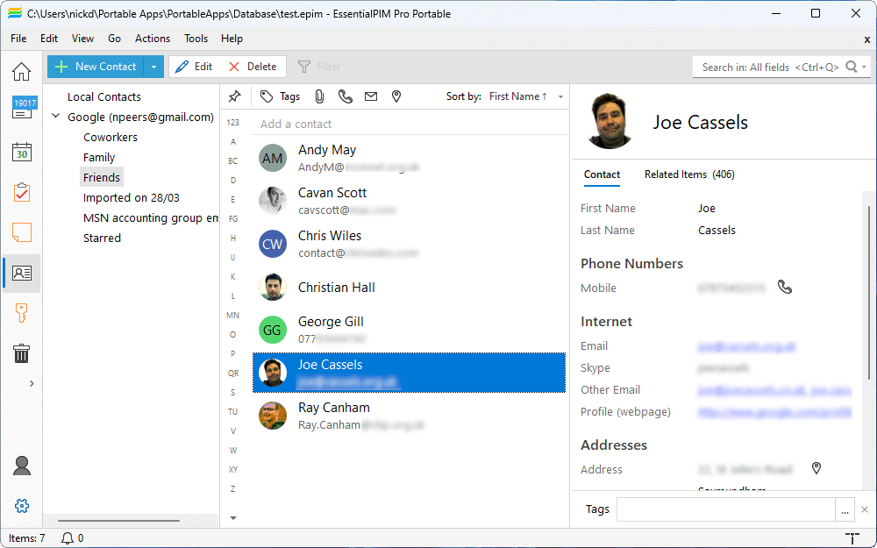Image resolution: width=877 pixels, height=548 pixels.
Task: Click the Tags input field
Action: click(x=725, y=509)
